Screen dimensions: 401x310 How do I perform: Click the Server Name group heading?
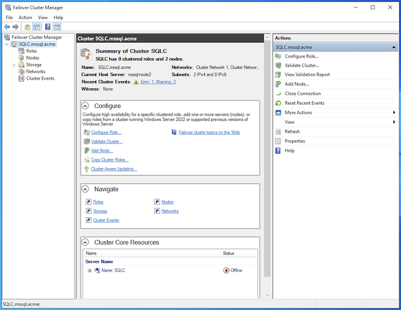pos(99,262)
